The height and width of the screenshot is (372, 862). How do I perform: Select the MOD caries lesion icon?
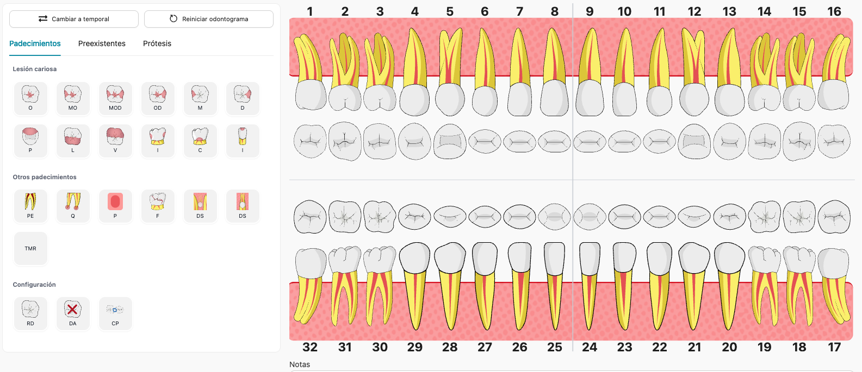[115, 98]
